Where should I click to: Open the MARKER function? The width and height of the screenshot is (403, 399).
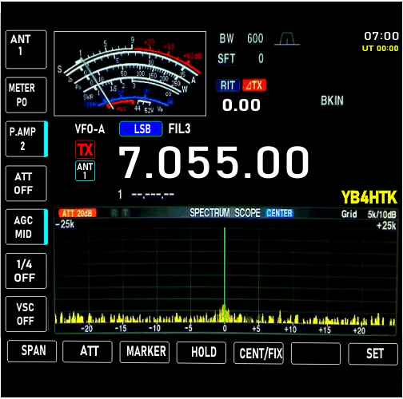point(145,352)
